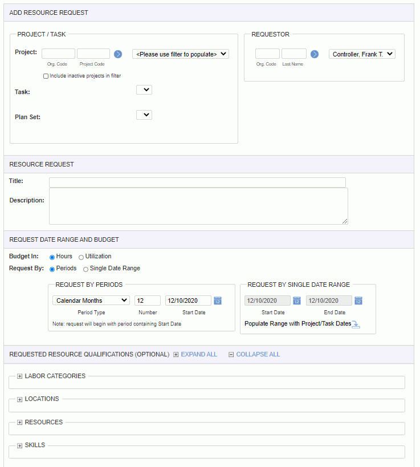
Task: Select the Utilization budget option
Action: tap(81, 257)
